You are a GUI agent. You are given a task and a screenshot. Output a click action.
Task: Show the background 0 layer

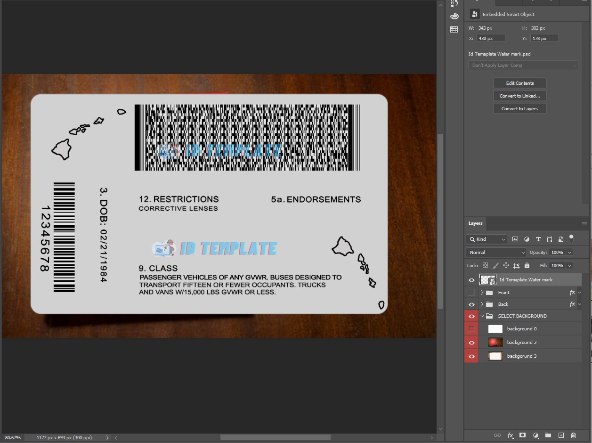(x=471, y=329)
